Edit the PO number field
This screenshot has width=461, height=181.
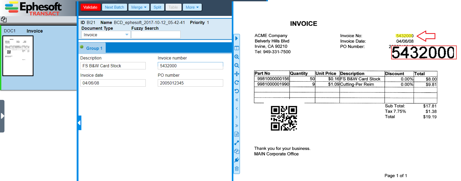[x=190, y=83]
